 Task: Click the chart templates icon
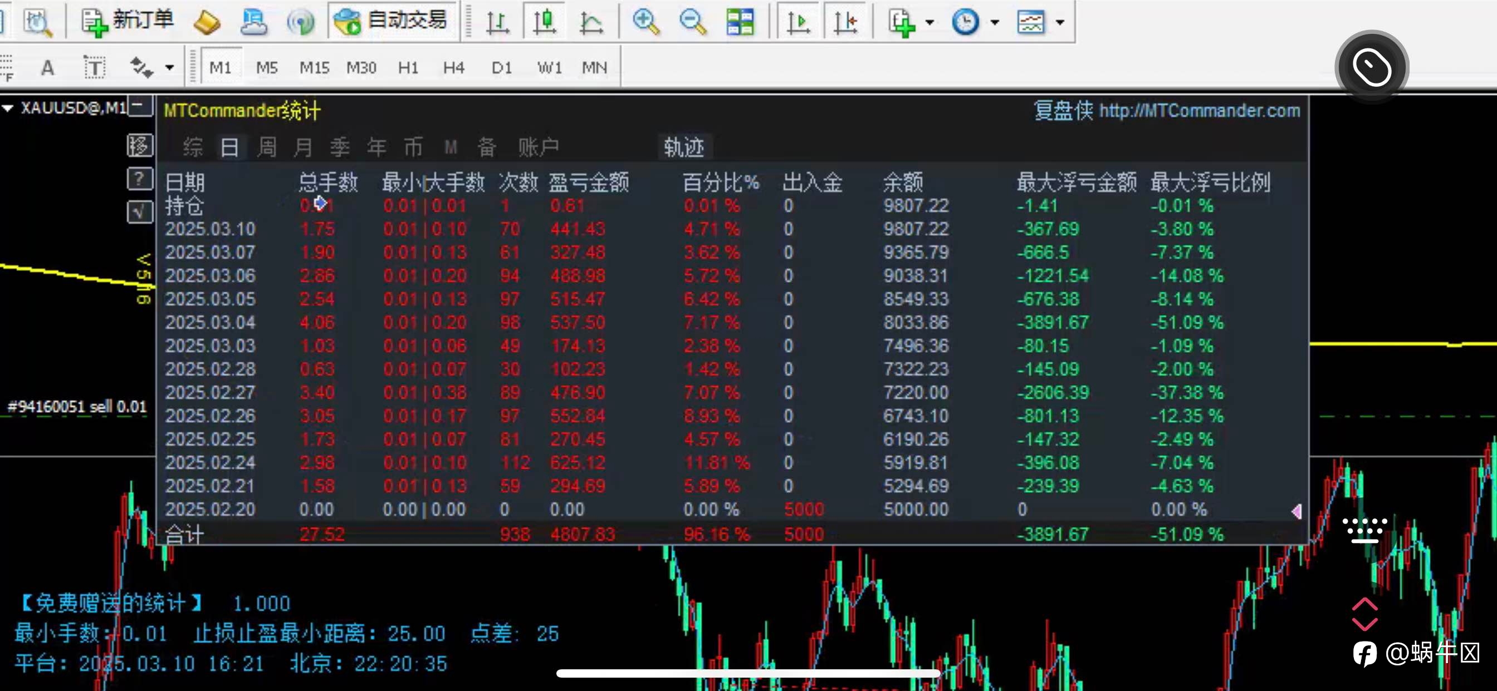click(1031, 23)
